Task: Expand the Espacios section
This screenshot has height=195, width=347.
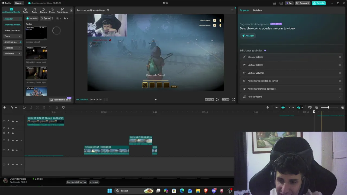Action: (12, 48)
